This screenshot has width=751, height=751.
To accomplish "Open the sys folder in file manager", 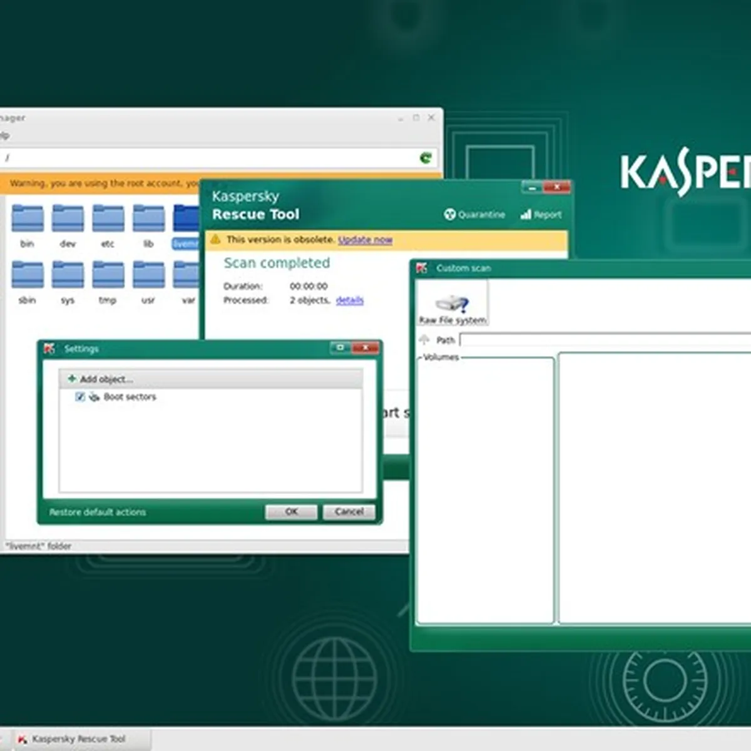I will pos(68,282).
